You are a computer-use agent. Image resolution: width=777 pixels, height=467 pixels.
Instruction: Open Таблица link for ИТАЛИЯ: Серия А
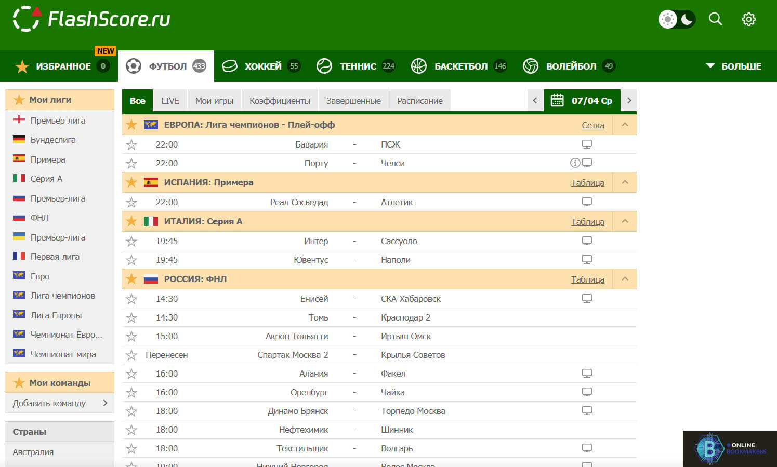[x=588, y=222]
